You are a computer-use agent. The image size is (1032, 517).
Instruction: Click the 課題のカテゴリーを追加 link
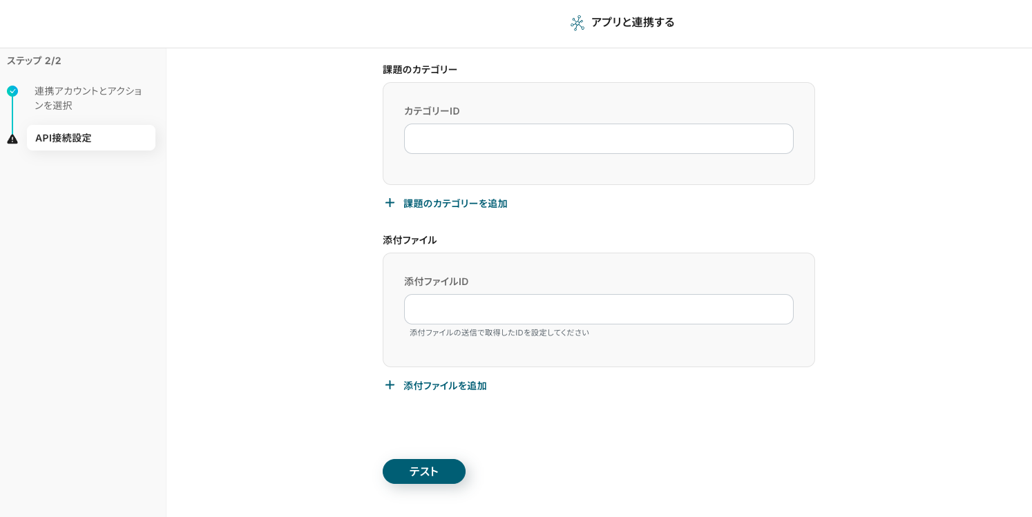click(x=455, y=204)
